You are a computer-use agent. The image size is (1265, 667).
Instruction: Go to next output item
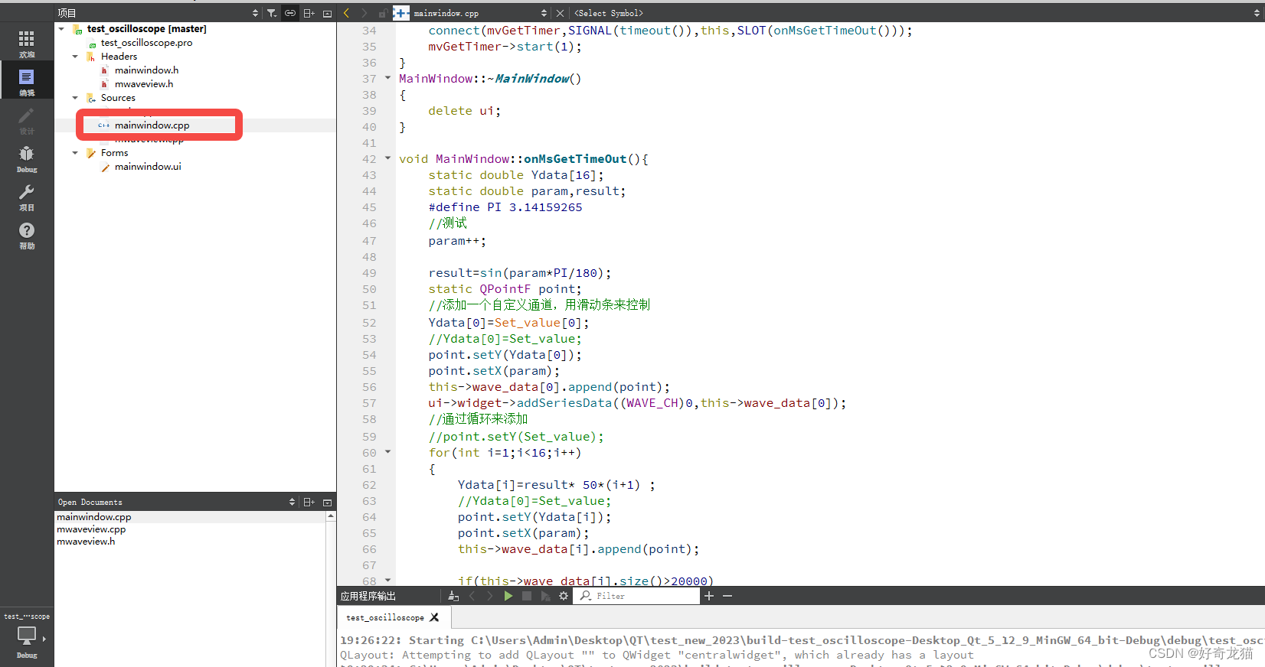click(490, 596)
